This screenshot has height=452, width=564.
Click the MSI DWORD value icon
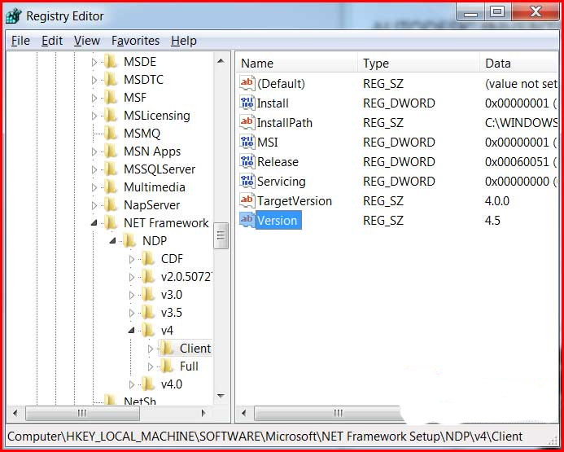[x=247, y=142]
